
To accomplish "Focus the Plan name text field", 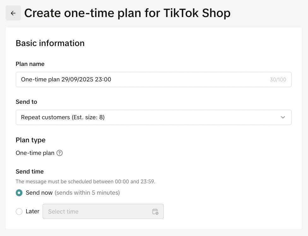I will pos(142,80).
